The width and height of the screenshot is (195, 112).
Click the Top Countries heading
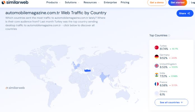coord(158,35)
